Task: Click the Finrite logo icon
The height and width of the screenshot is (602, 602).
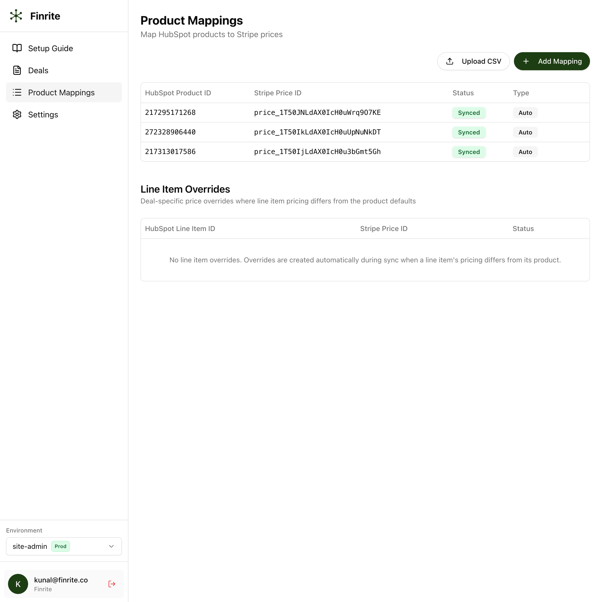Action: point(16,16)
